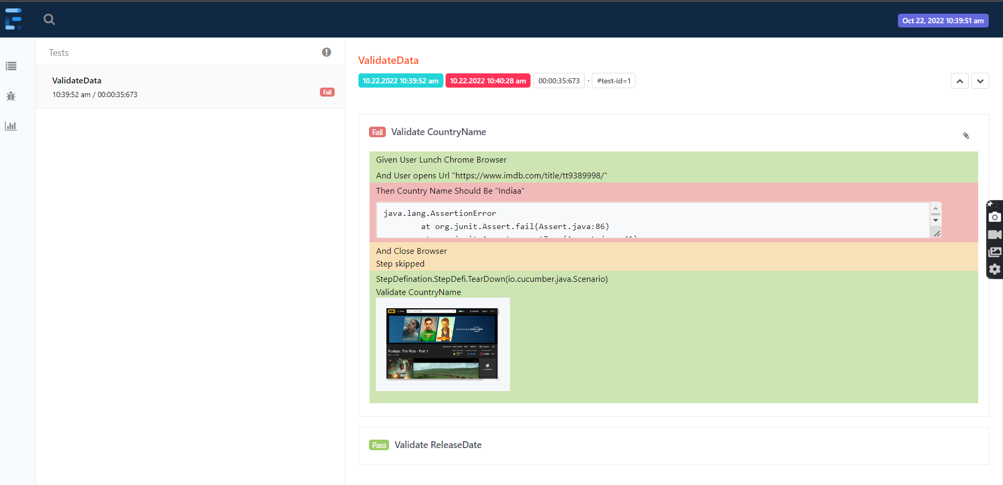The width and height of the screenshot is (1003, 485).
Task: Click the 'And Close Browser' step
Action: 411,251
